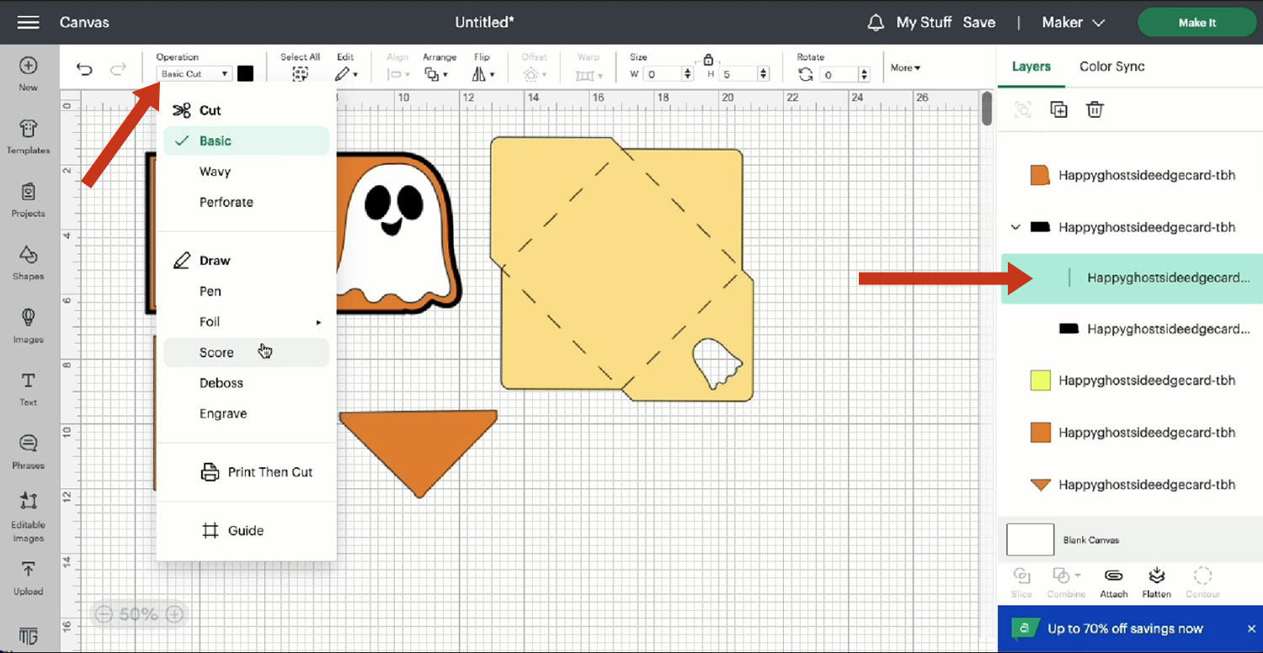Expand the Maker machine dropdown
Screen dimensions: 1263x653
[x=1073, y=23]
